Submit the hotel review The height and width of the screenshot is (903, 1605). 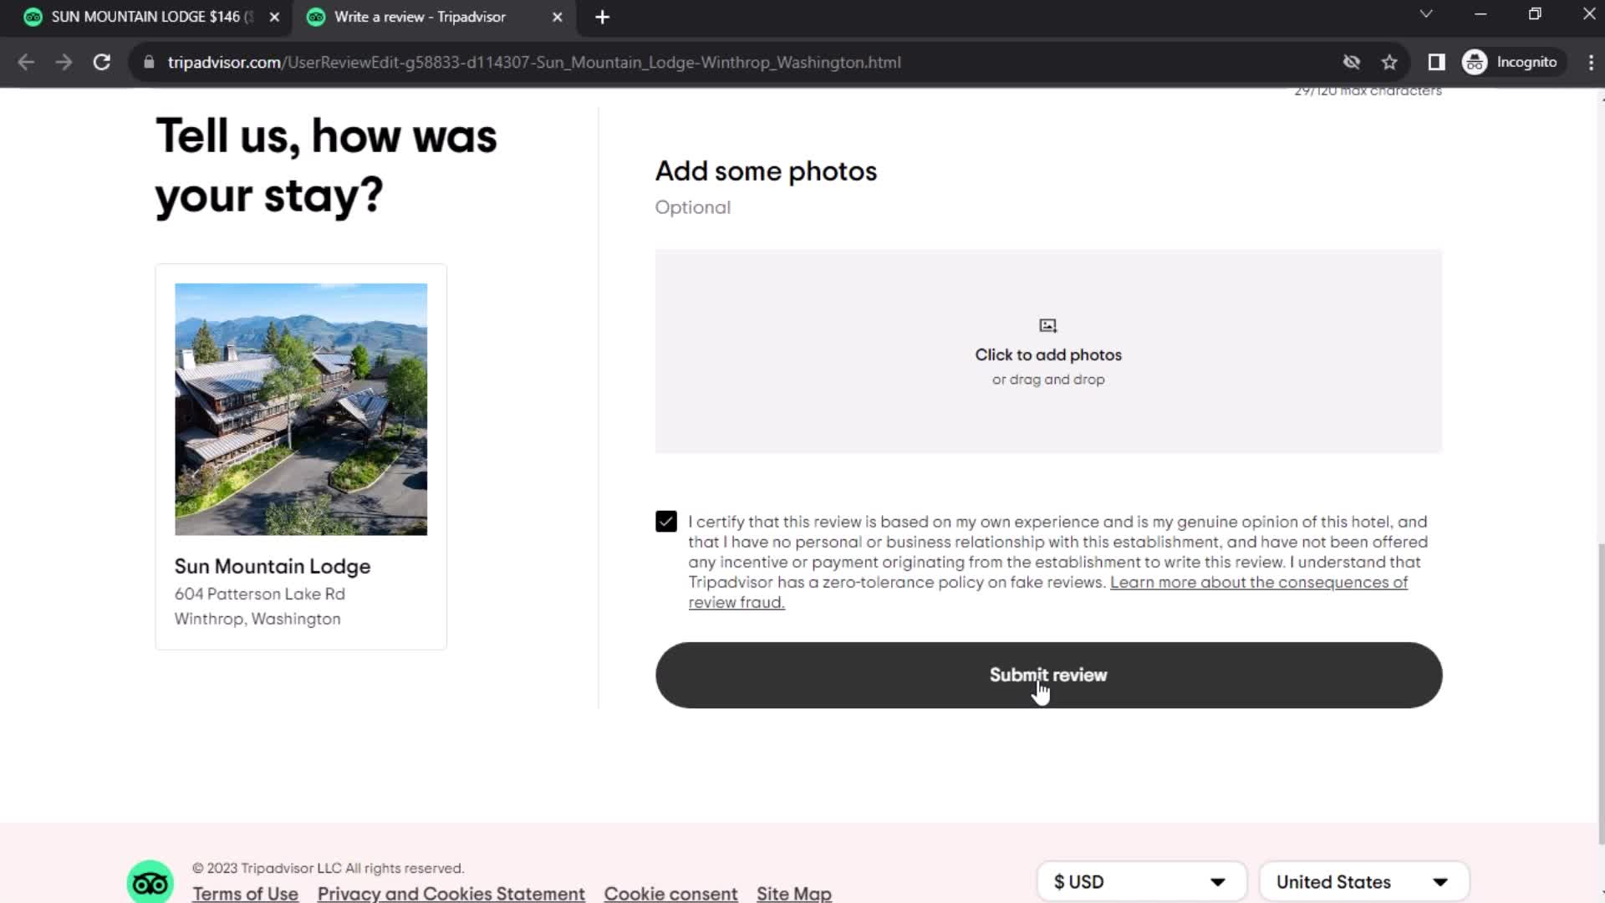1048,675
